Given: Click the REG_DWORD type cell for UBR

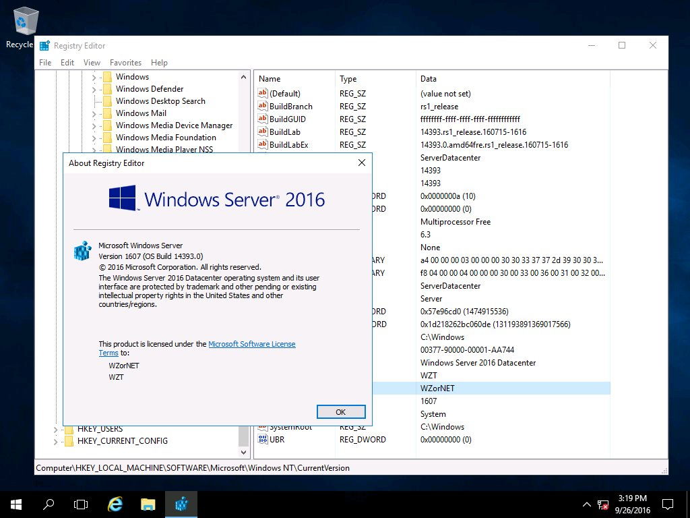Looking at the screenshot, I should click(363, 440).
